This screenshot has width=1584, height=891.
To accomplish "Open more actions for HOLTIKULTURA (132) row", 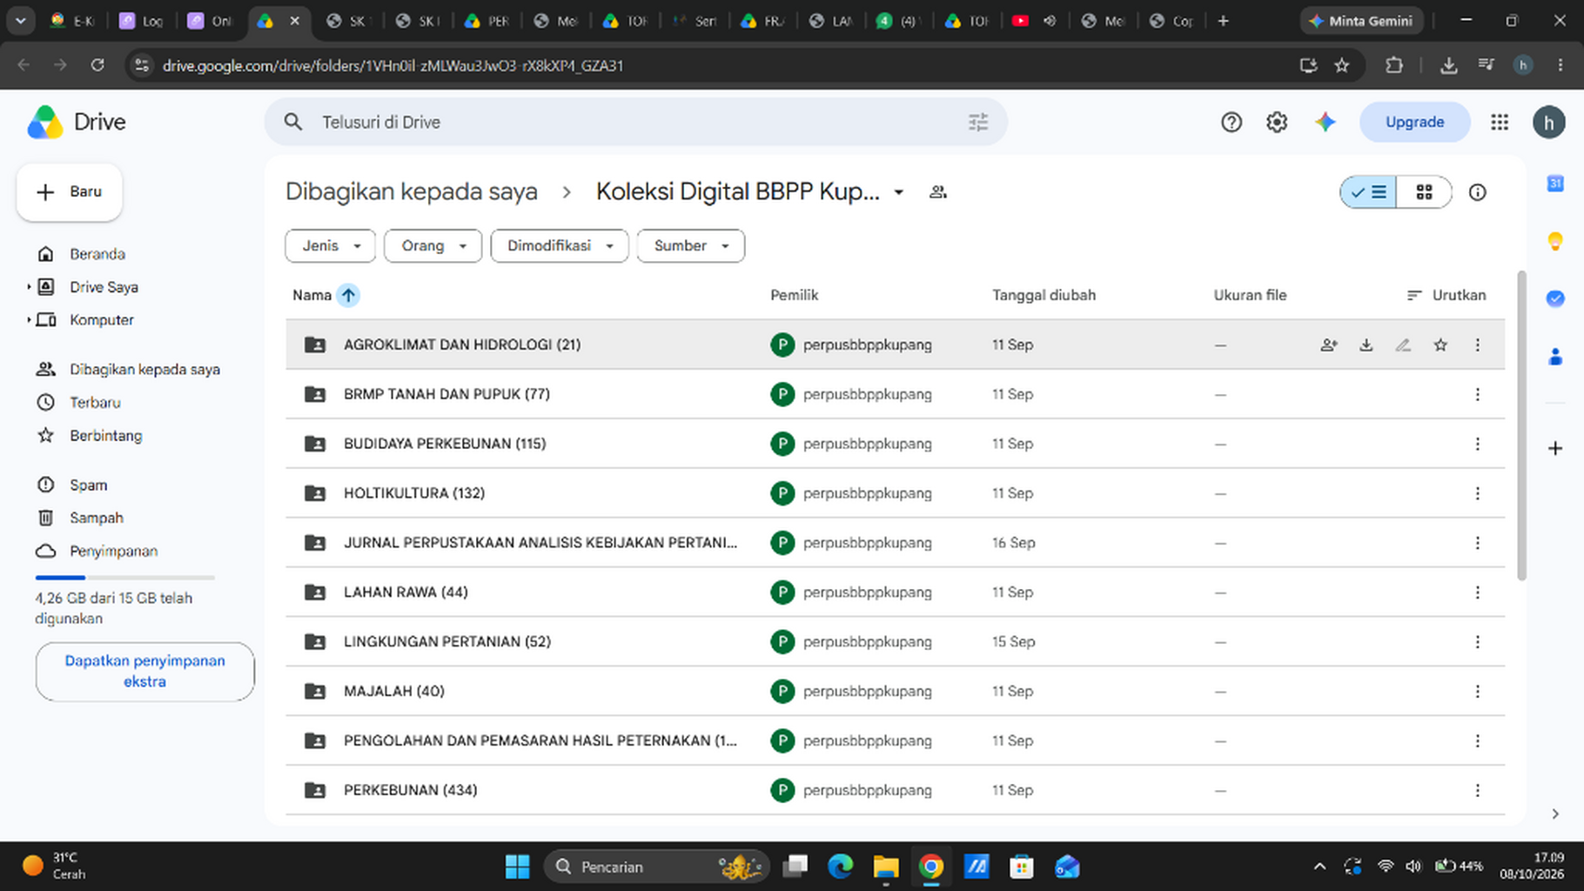I will 1477,493.
